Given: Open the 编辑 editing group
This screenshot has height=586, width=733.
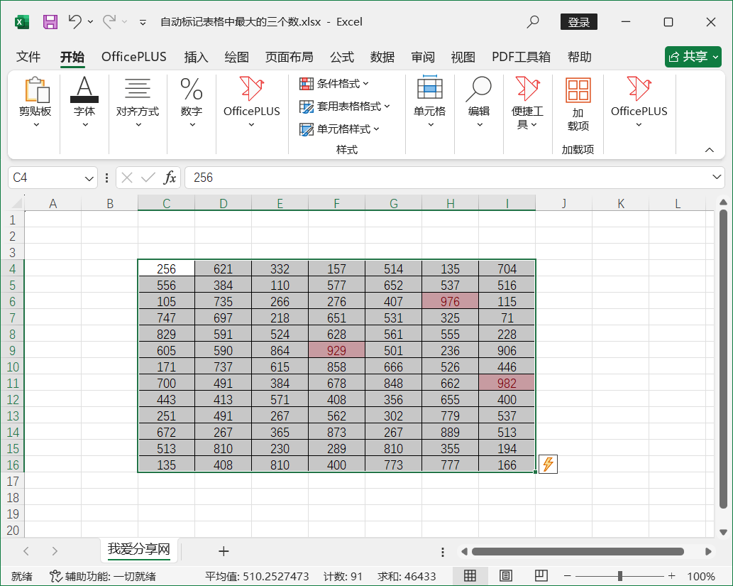Looking at the screenshot, I should coord(479,102).
